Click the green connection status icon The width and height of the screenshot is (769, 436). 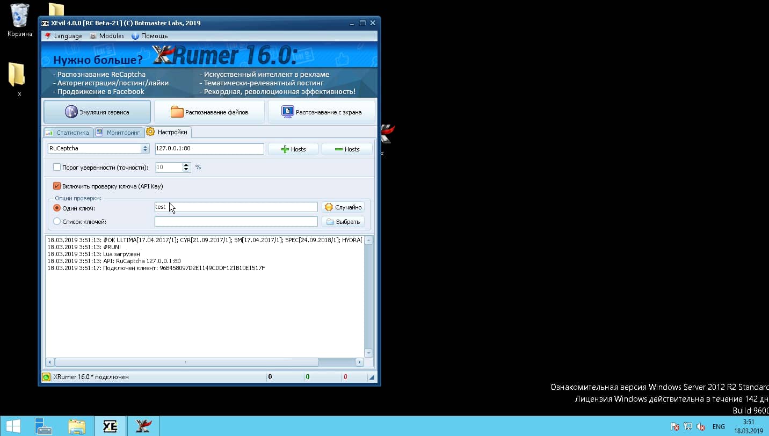pos(46,377)
